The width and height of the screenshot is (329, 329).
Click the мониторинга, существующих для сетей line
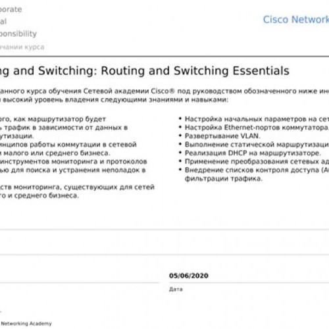[77, 187]
